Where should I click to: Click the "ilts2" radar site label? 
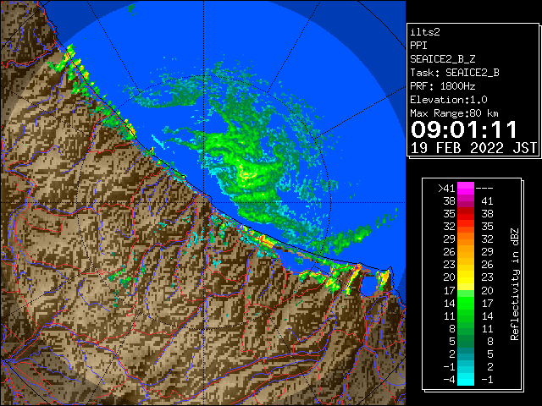425,32
